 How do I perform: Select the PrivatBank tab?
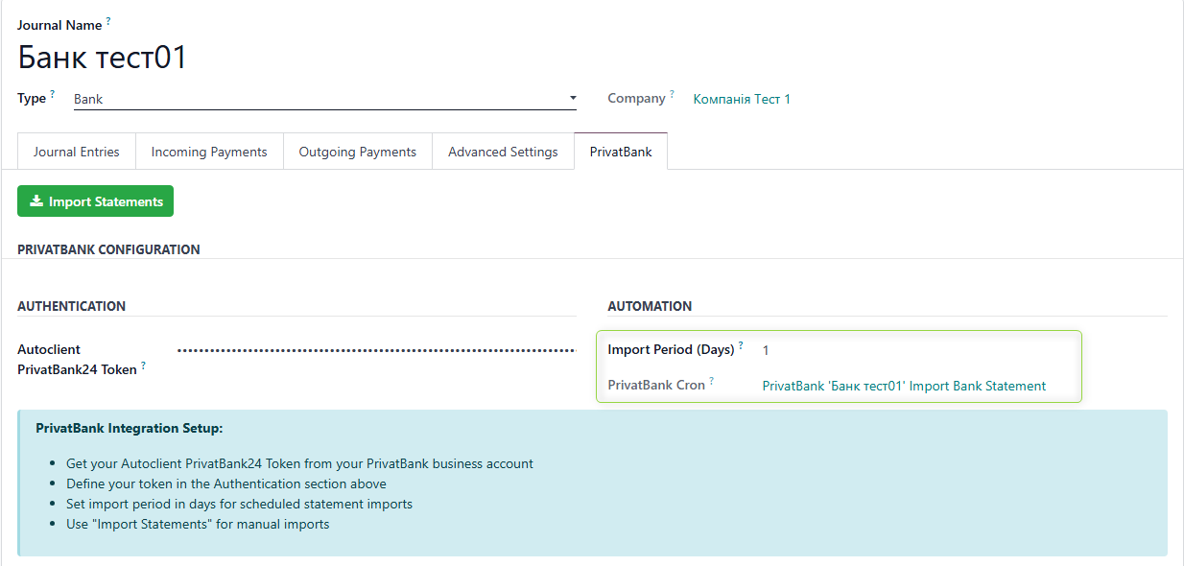[x=620, y=151]
